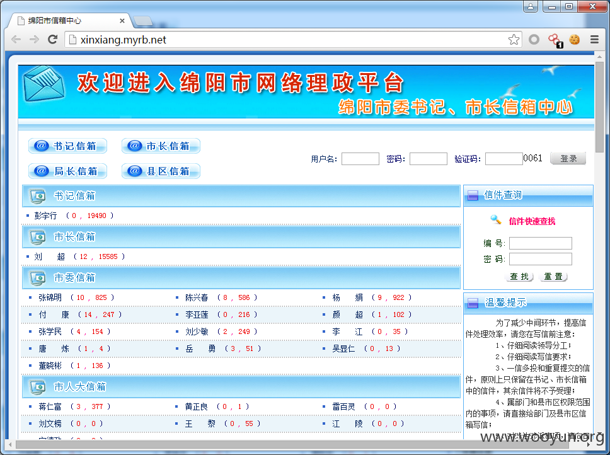Click the 信件快速查找 heading text
Viewport: 610px width, 455px height.
(x=532, y=221)
